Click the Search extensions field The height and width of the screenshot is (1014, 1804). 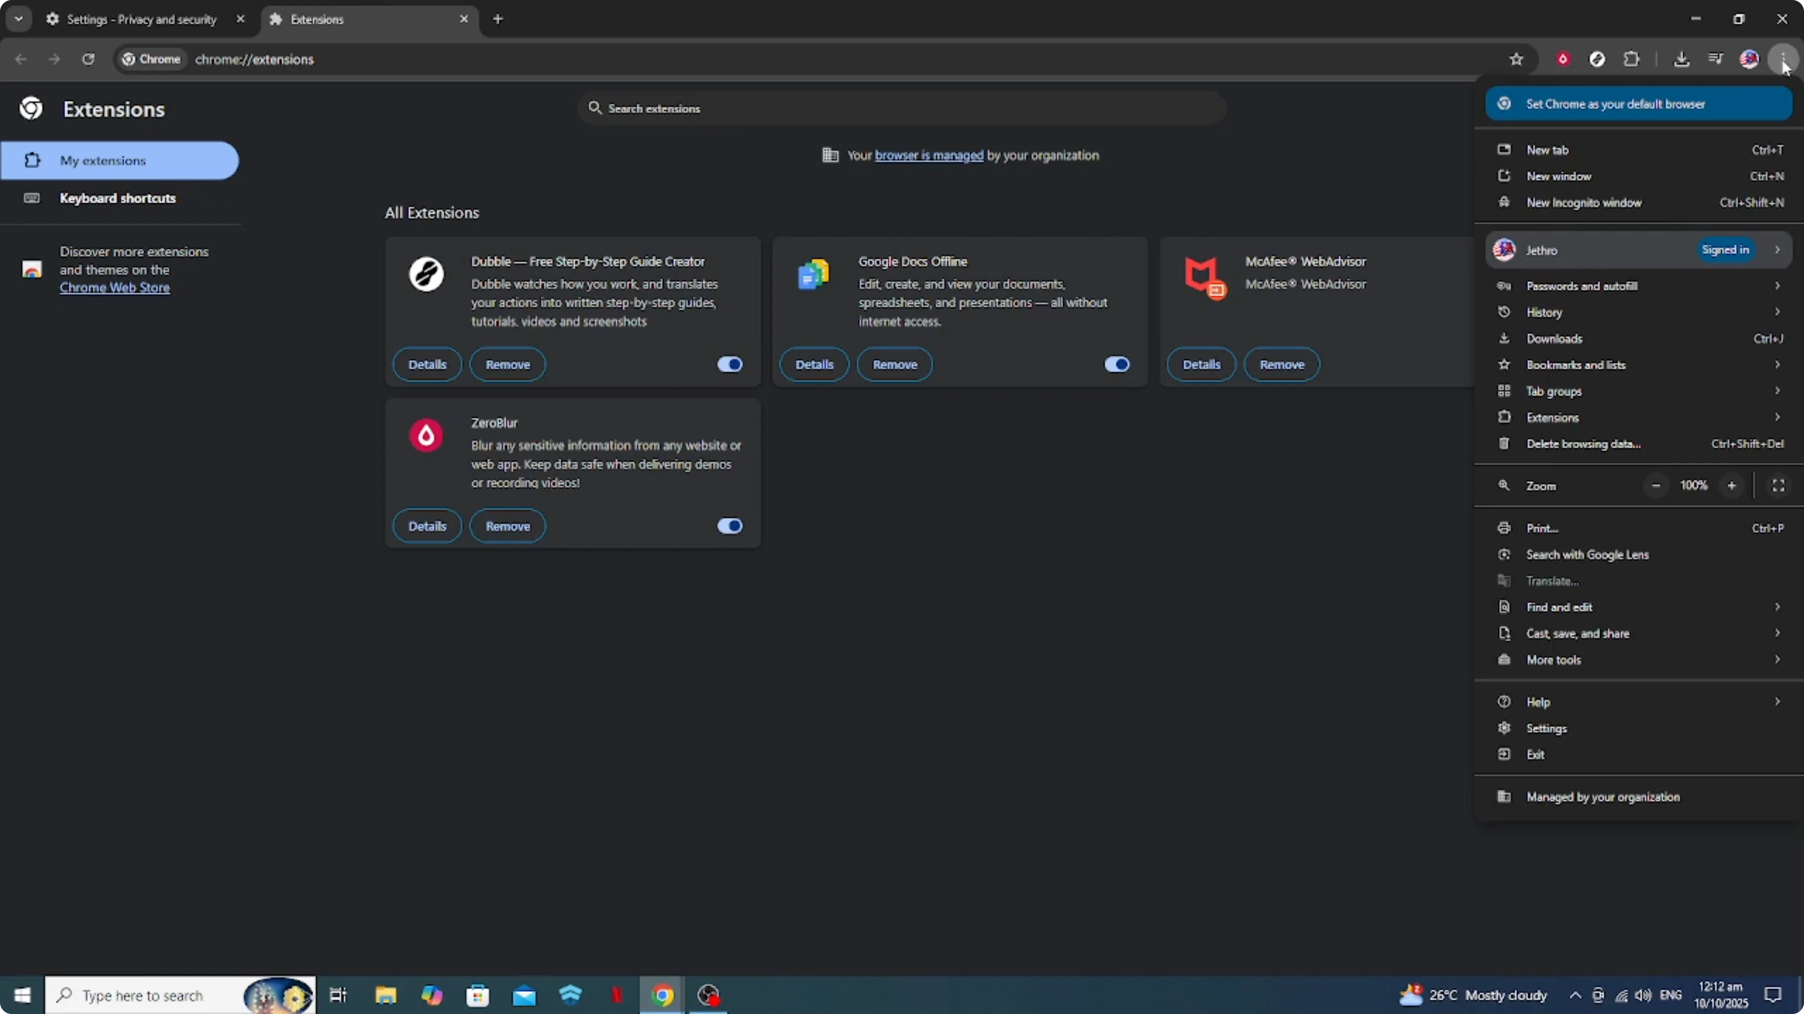902,108
